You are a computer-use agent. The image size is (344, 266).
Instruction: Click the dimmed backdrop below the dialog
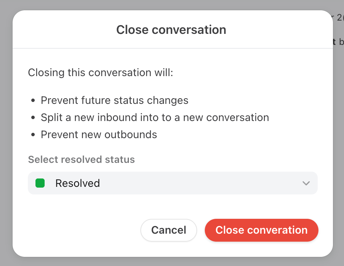172,261
